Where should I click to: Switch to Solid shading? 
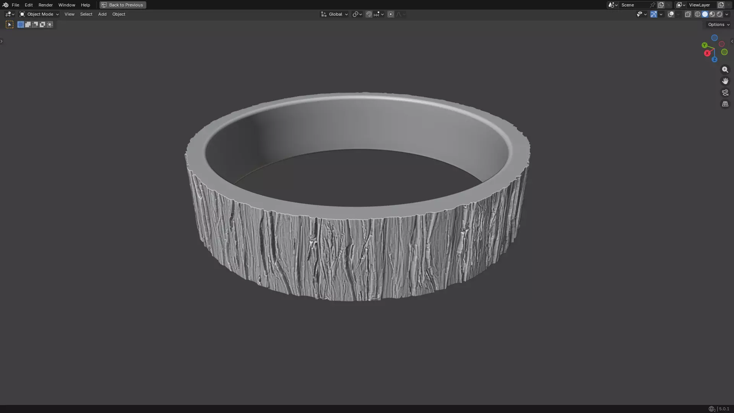pyautogui.click(x=705, y=14)
